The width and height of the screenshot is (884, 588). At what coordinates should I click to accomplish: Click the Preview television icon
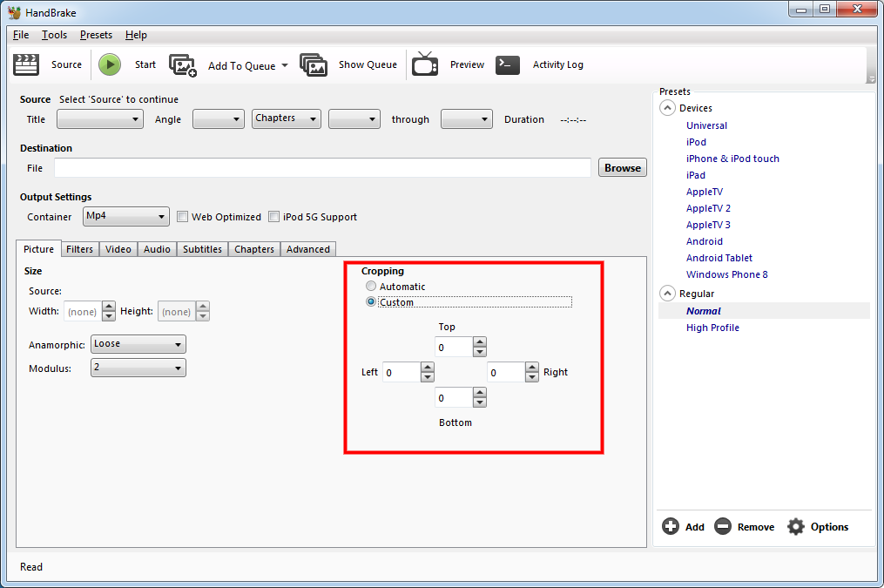point(425,64)
